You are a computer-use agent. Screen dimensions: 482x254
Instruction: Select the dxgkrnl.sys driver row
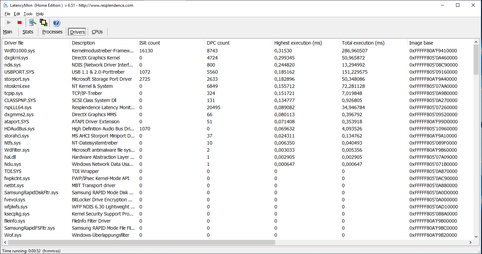click(238, 58)
